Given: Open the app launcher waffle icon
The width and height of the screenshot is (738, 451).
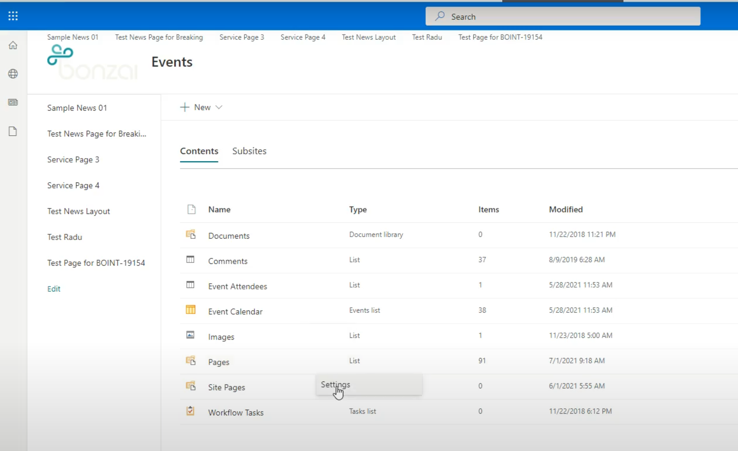Looking at the screenshot, I should [x=13, y=16].
